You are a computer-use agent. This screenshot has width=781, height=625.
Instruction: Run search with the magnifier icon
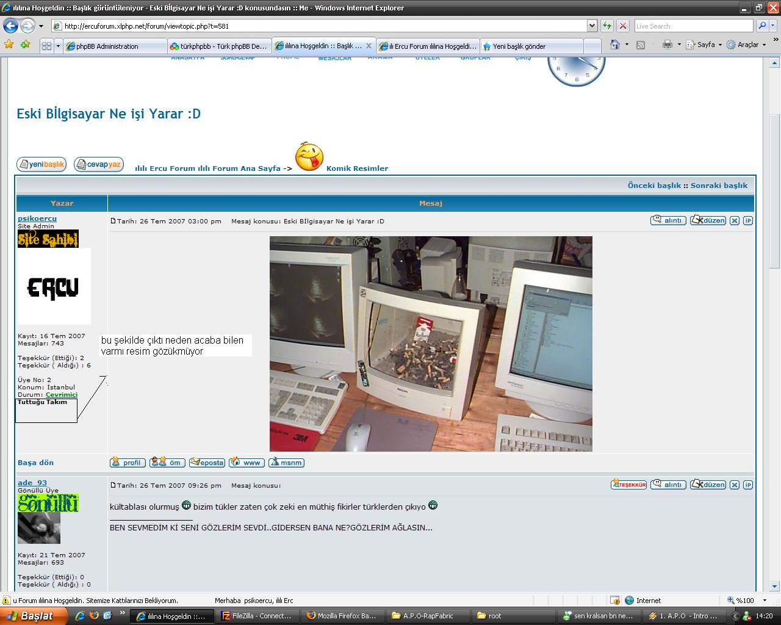coord(761,26)
